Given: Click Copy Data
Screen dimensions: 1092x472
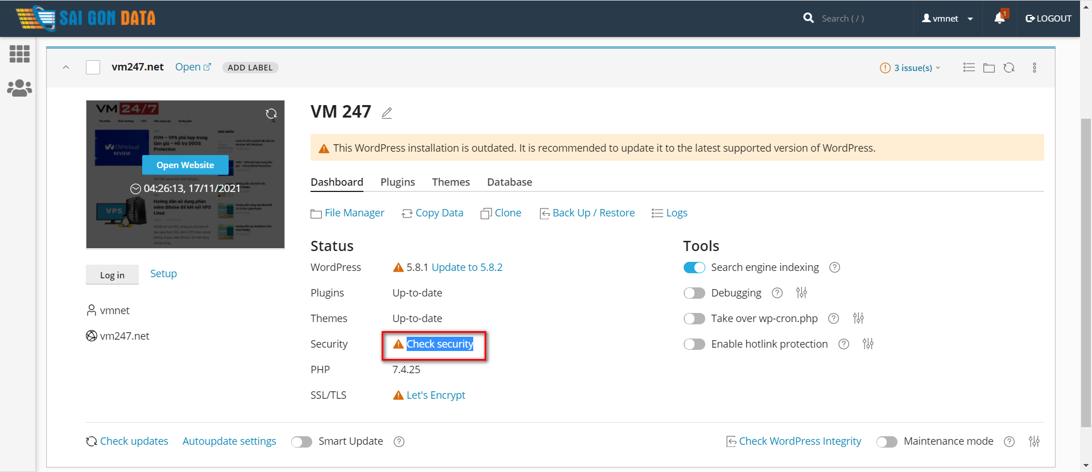Looking at the screenshot, I should pos(432,213).
